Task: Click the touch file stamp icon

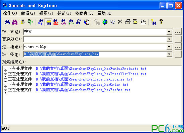Action: 22,22
